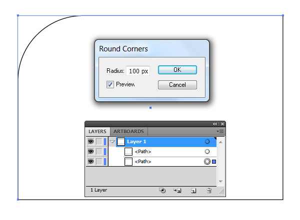Select the LAYERS tab

click(97, 131)
